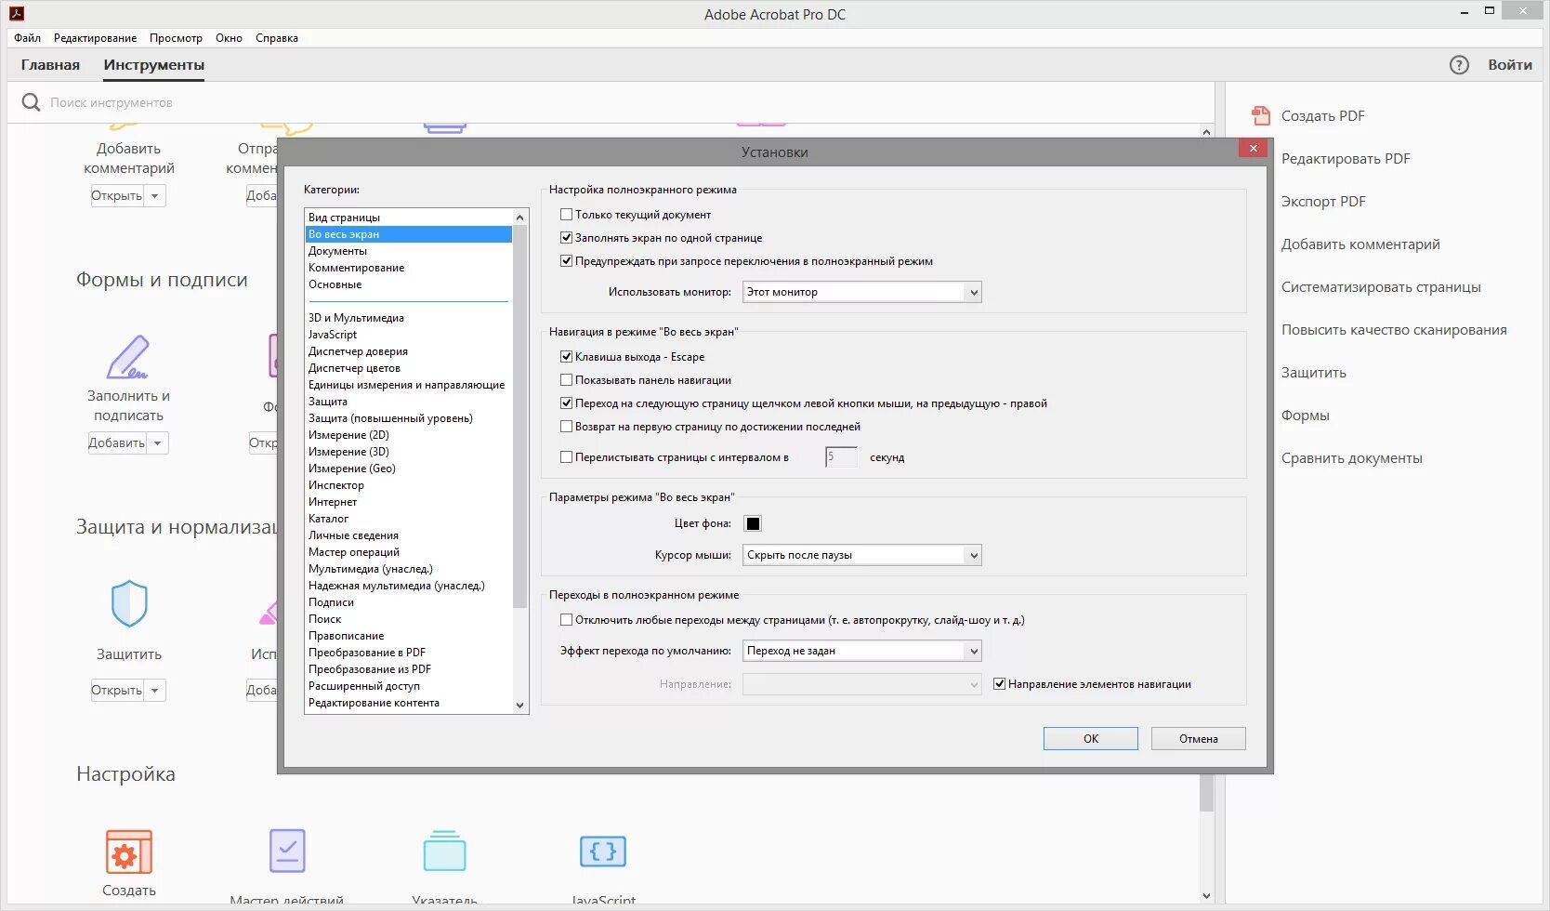1550x911 pixels.
Task: Open 'Курсор мыши' dropdown
Action: point(861,555)
